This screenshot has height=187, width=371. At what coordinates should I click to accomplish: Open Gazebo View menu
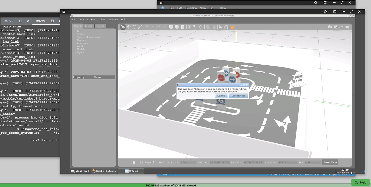102,20
